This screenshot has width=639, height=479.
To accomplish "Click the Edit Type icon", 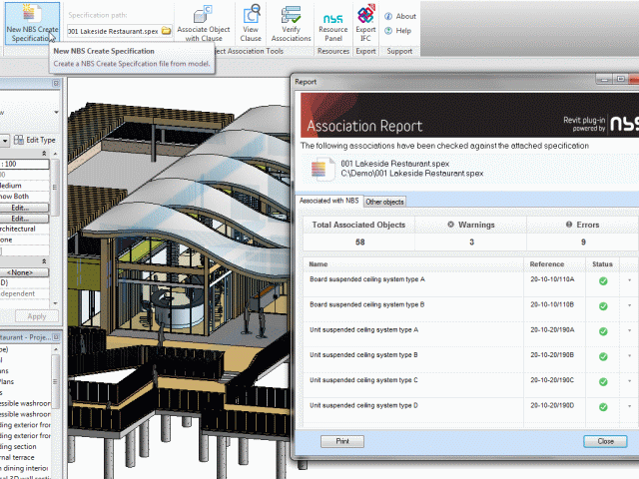I will pyautogui.click(x=19, y=140).
